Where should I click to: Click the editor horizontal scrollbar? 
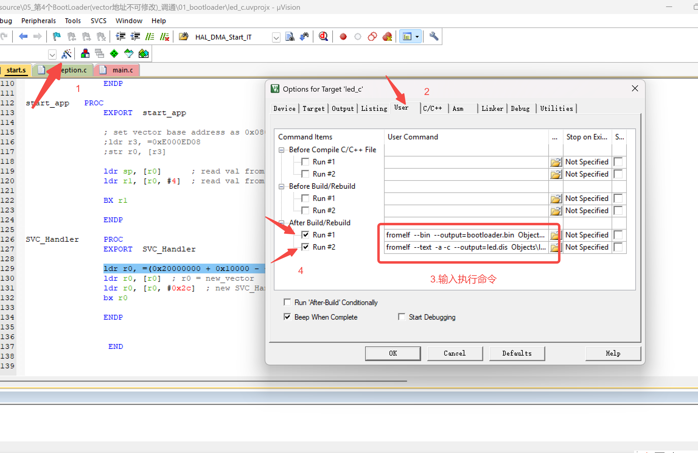[x=203, y=381]
